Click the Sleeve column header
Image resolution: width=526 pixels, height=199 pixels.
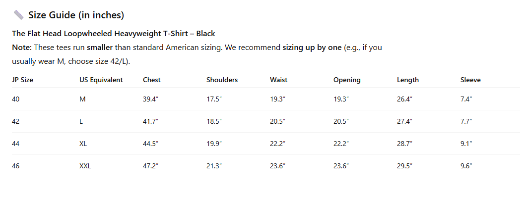[470, 80]
